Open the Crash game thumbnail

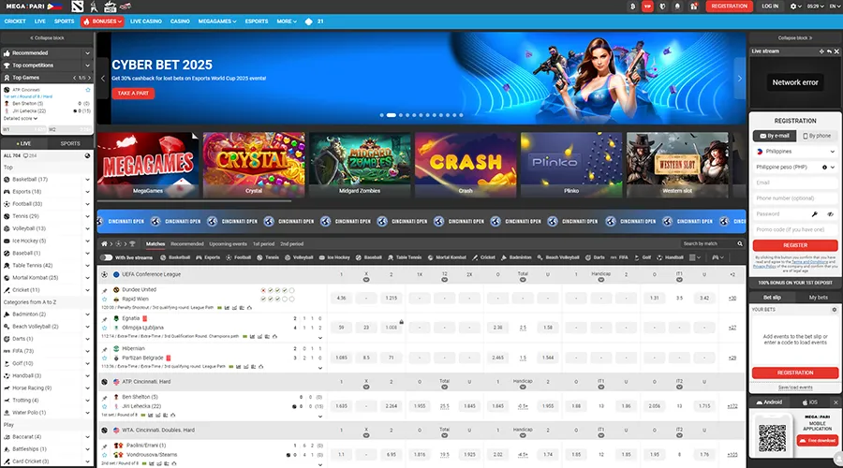coord(466,165)
